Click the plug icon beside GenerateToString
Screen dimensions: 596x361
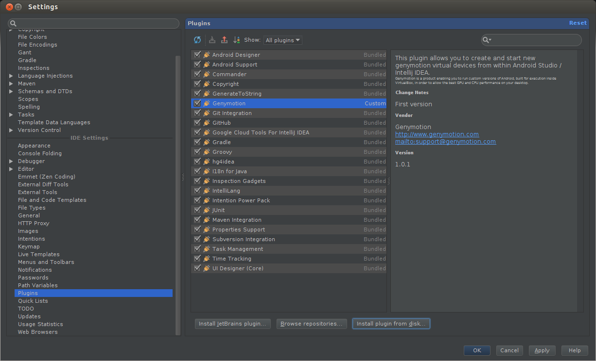[x=207, y=94]
